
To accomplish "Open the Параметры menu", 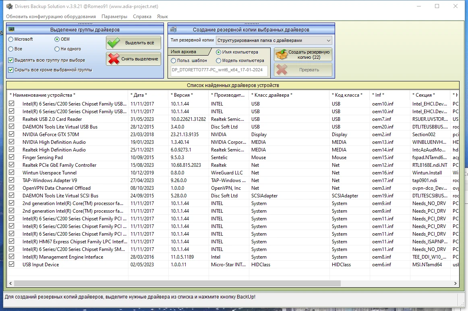I will (x=114, y=17).
